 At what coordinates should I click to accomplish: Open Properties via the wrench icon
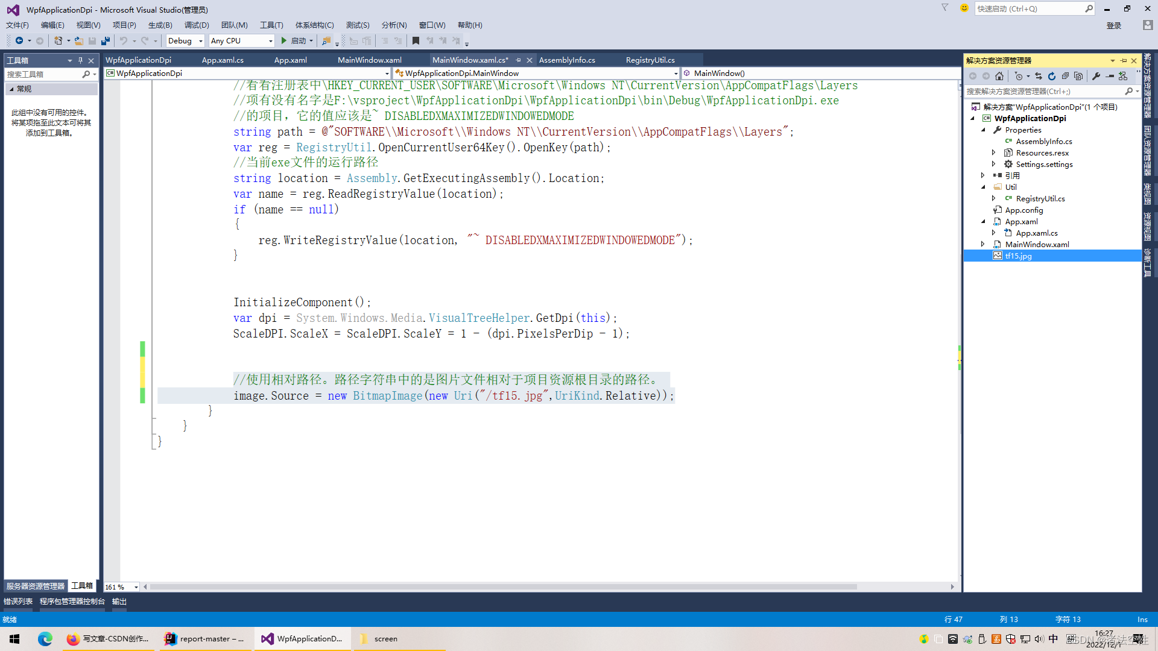pos(1096,76)
